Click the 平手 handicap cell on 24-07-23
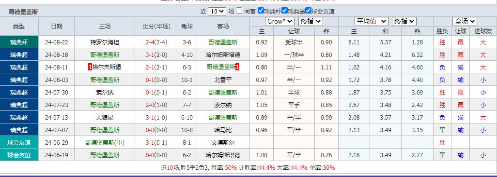 (x=294, y=105)
